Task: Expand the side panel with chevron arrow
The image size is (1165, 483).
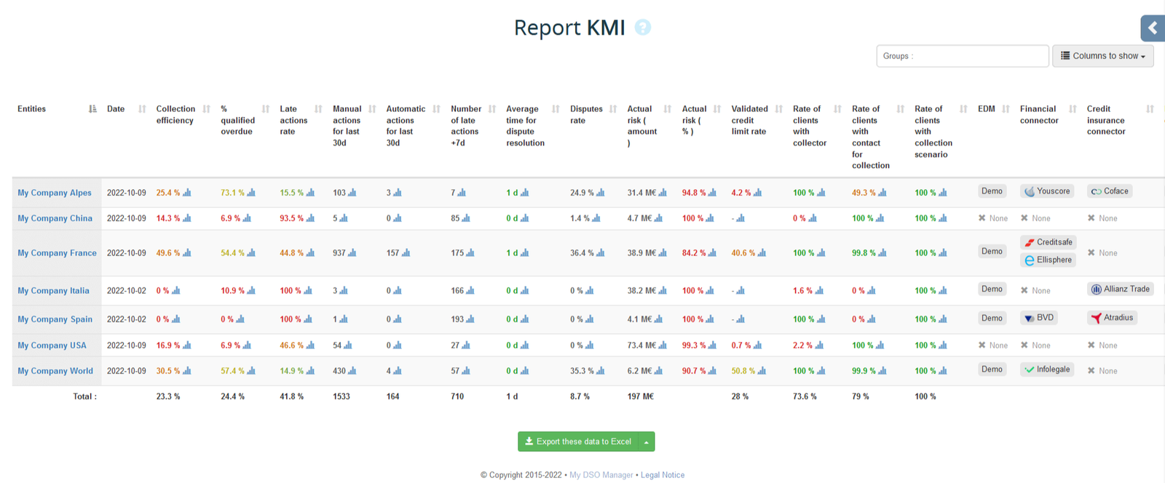Action: coord(1153,28)
